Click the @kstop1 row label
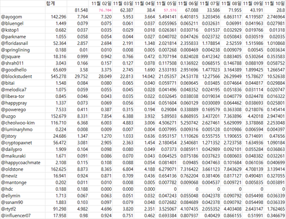 pyautogui.click(x=10, y=30)
